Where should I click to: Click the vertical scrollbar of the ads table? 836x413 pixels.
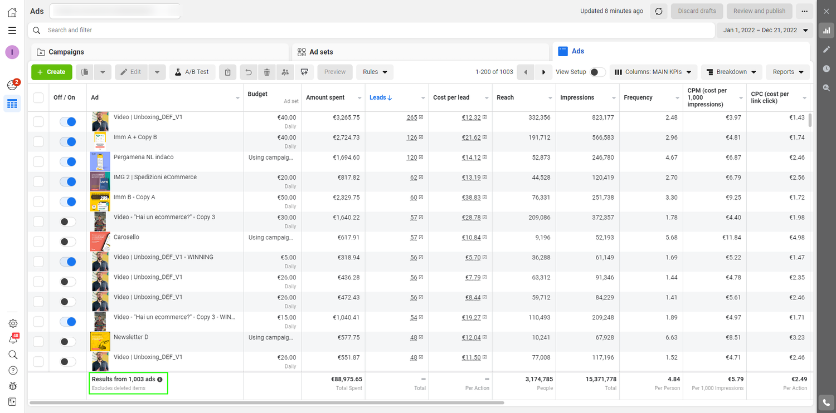(x=810, y=120)
